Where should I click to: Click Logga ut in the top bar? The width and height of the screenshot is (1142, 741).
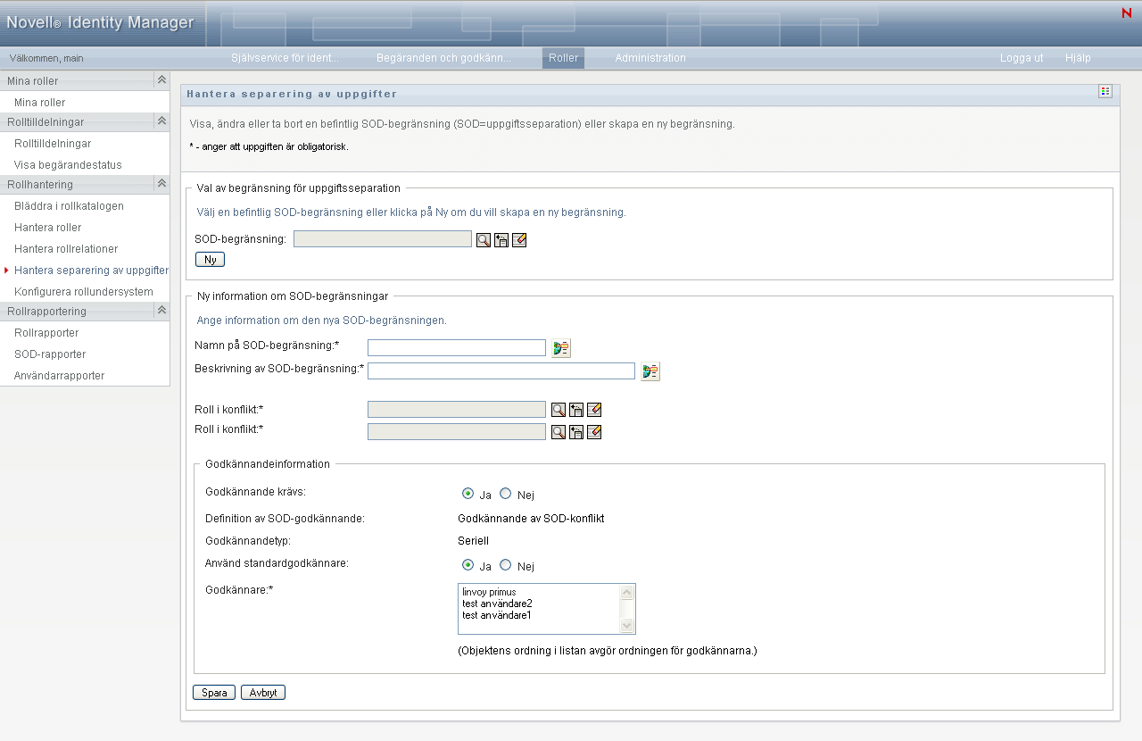tap(1022, 58)
